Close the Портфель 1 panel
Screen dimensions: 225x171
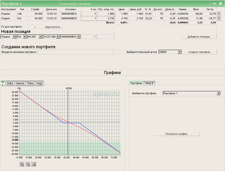[220, 4]
